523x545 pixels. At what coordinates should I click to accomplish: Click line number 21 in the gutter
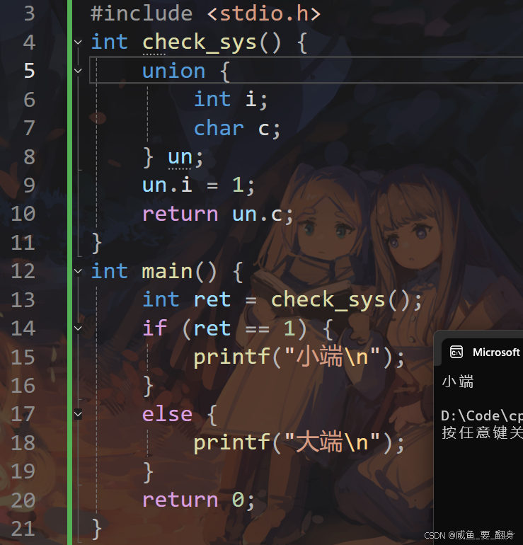pyautogui.click(x=23, y=529)
